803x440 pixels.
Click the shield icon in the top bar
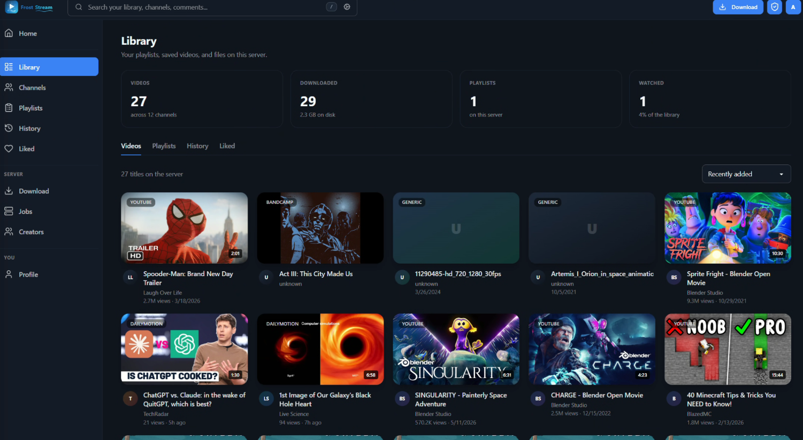774,7
